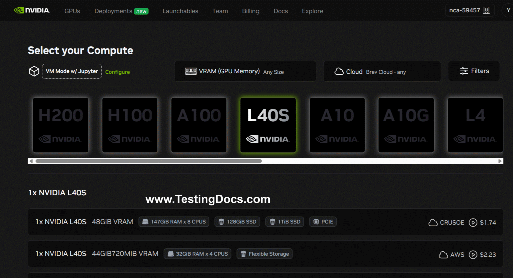
Task: Switch to the Billing tab
Action: click(x=250, y=11)
